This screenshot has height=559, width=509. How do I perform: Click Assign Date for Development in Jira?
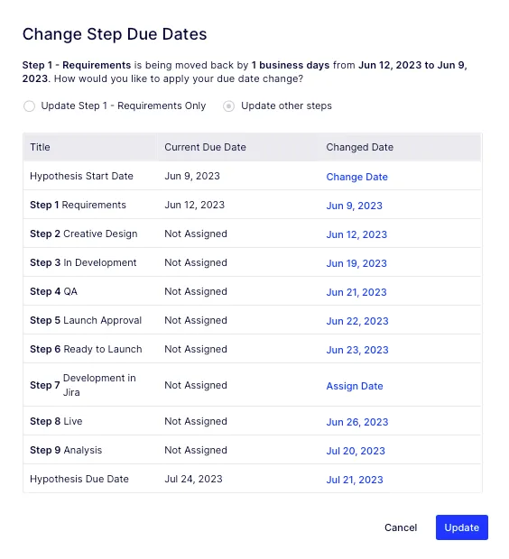pyautogui.click(x=355, y=386)
